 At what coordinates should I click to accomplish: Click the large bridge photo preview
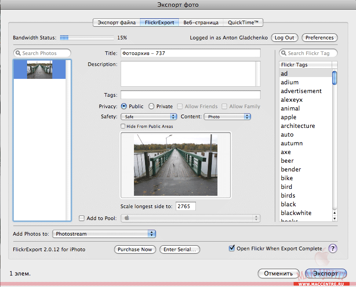[176, 165]
